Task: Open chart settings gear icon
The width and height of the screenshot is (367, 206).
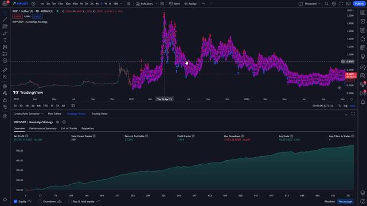Action: pyautogui.click(x=334, y=4)
